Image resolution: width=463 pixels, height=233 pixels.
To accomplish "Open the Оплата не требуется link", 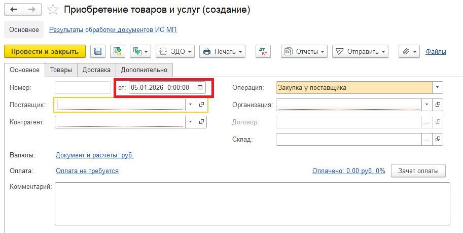I will 87,171.
